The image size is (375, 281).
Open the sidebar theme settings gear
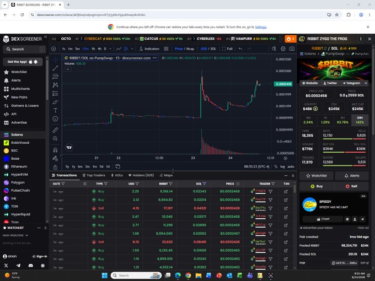[x=42, y=266]
